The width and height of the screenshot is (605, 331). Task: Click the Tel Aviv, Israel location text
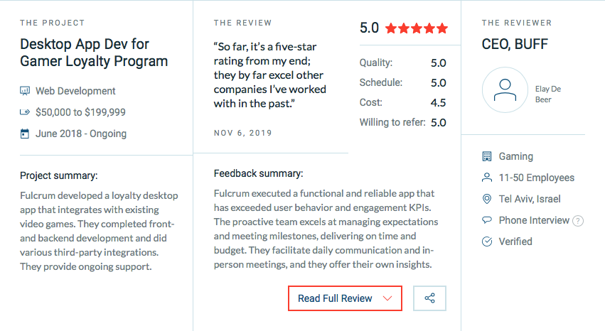[x=530, y=199]
